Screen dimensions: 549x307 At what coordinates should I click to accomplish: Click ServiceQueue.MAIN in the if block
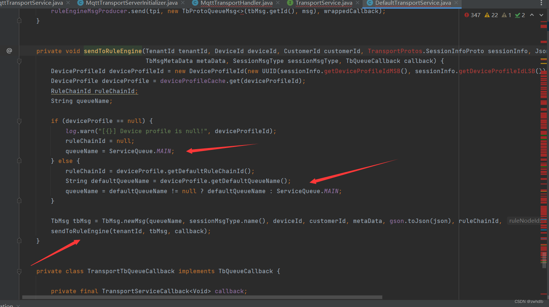pyautogui.click(x=140, y=151)
